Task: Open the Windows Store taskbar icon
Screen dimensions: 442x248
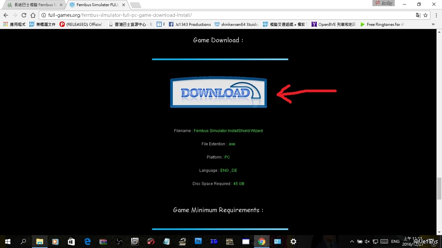Action: [x=71, y=241]
